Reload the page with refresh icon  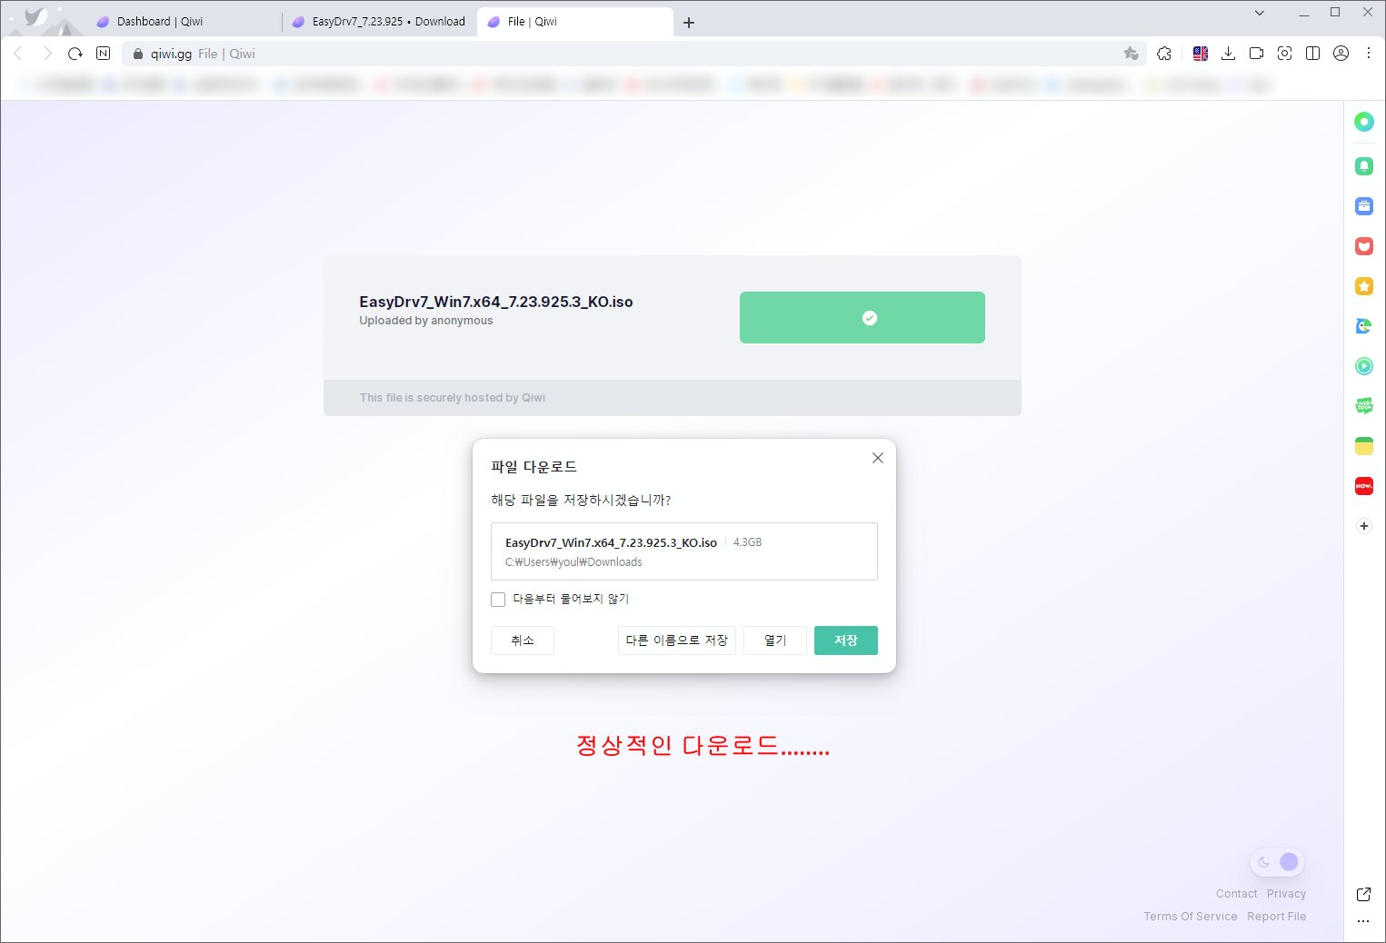(x=75, y=54)
